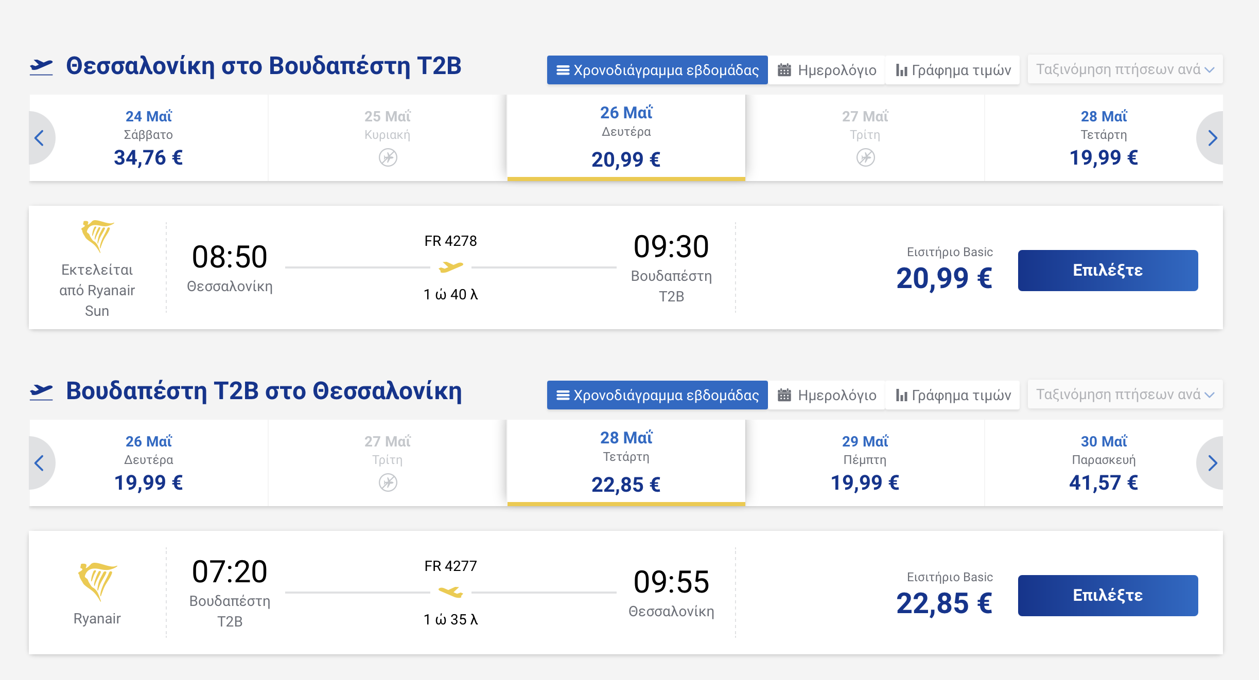Screen dimensions: 1259x680
Task: Open return Ταξινόμηση πτήσεων ανά dropdown
Action: pos(1125,395)
